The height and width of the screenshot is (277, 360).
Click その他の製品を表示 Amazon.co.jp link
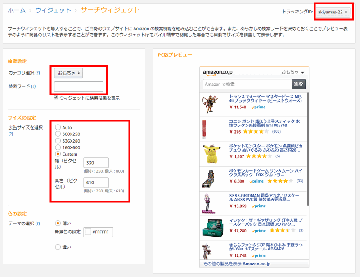[237, 264]
